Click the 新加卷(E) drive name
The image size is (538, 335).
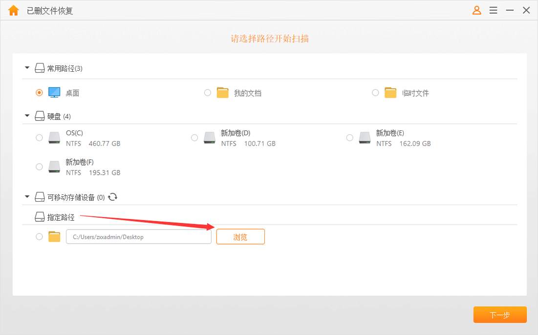pyautogui.click(x=390, y=133)
